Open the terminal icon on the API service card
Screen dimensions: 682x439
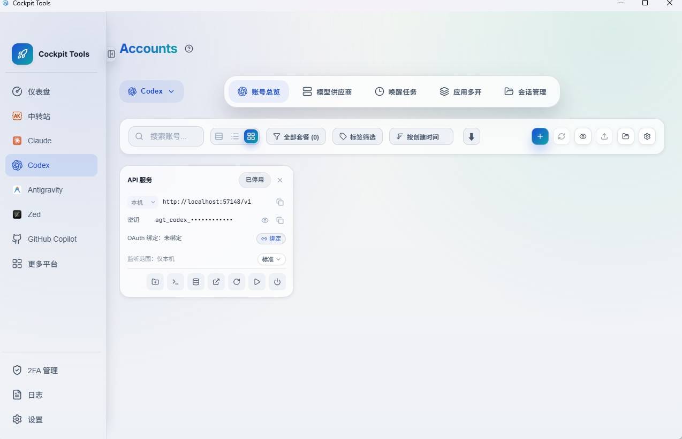tap(176, 282)
